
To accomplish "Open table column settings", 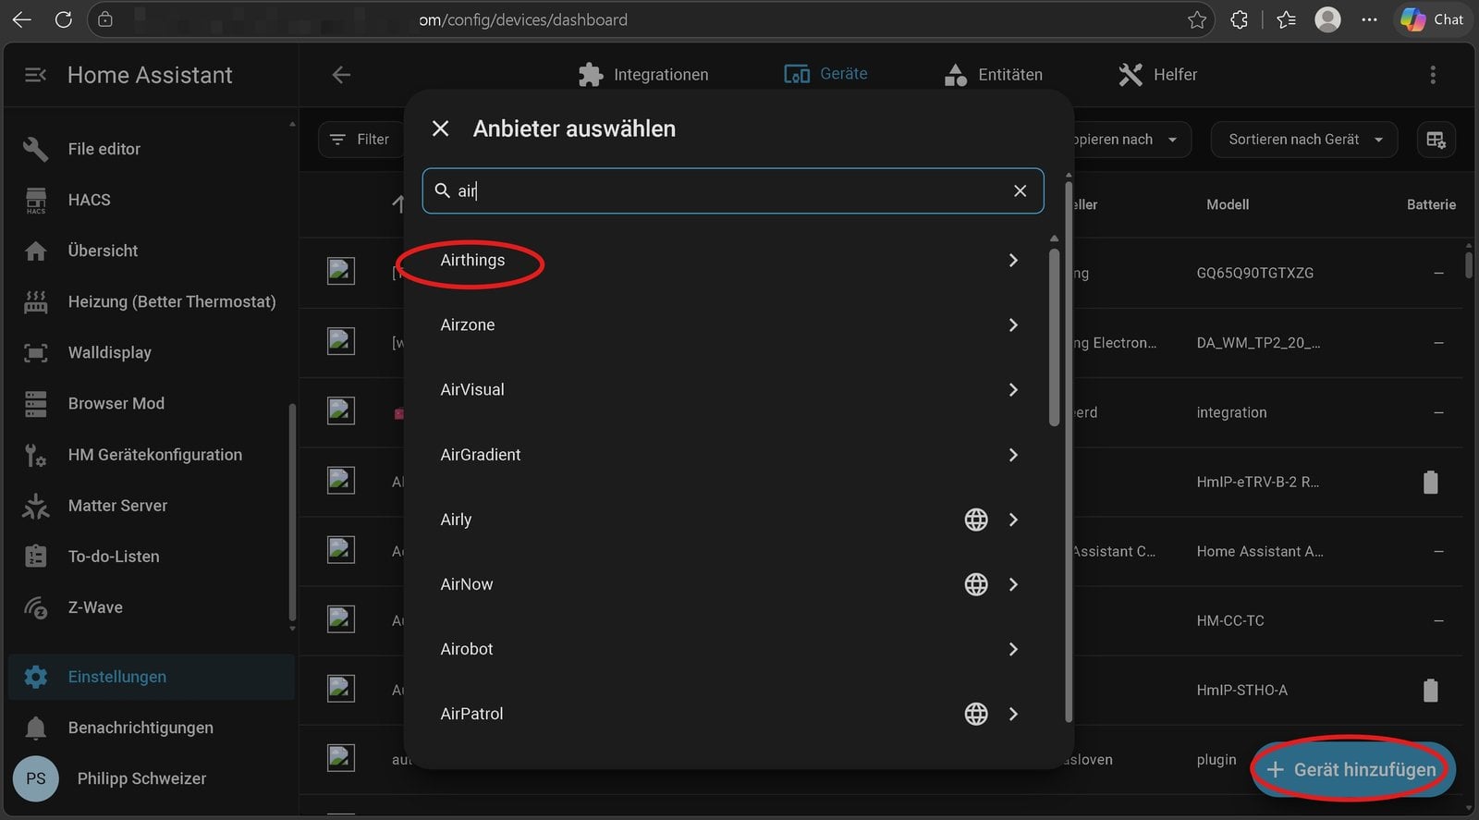I will coord(1436,140).
